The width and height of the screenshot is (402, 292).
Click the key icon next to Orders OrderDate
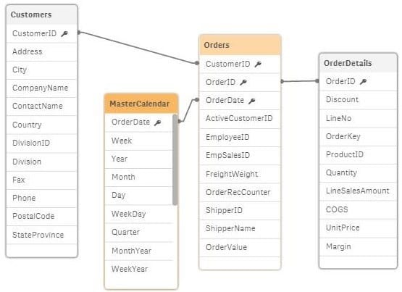[252, 101]
